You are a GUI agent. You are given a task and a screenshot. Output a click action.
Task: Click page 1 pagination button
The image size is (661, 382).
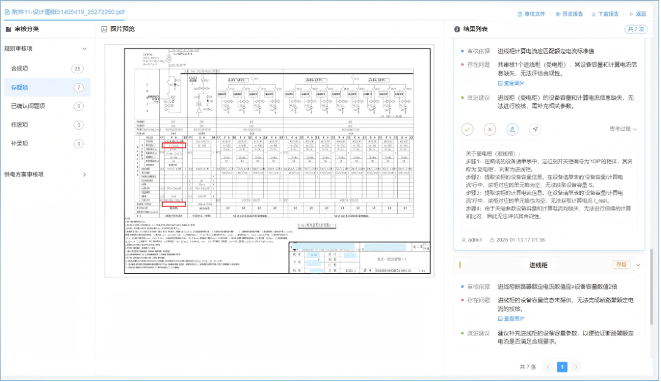[x=561, y=367]
